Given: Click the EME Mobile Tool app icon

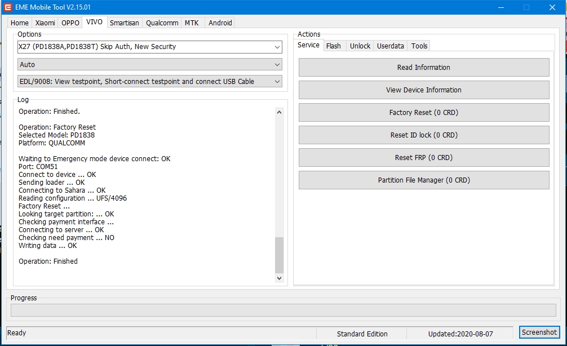Looking at the screenshot, I should [x=7, y=7].
